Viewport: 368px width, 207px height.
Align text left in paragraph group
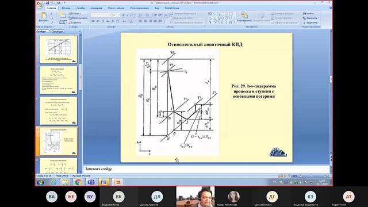click(x=140, y=21)
